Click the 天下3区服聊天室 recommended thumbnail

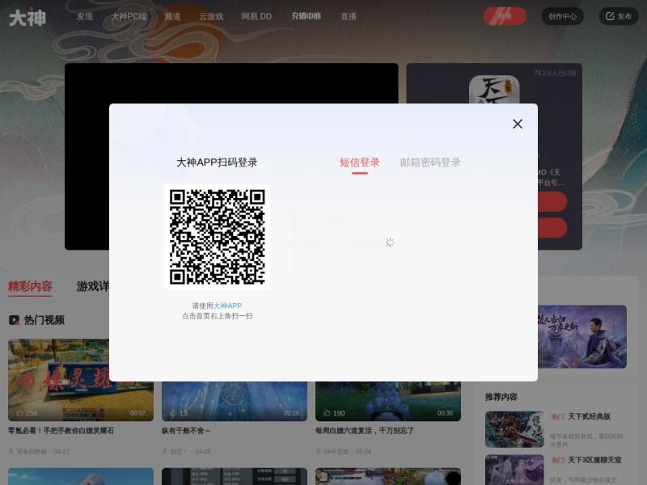click(514, 470)
